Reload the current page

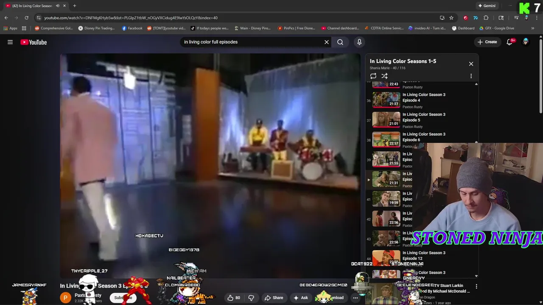[26, 18]
